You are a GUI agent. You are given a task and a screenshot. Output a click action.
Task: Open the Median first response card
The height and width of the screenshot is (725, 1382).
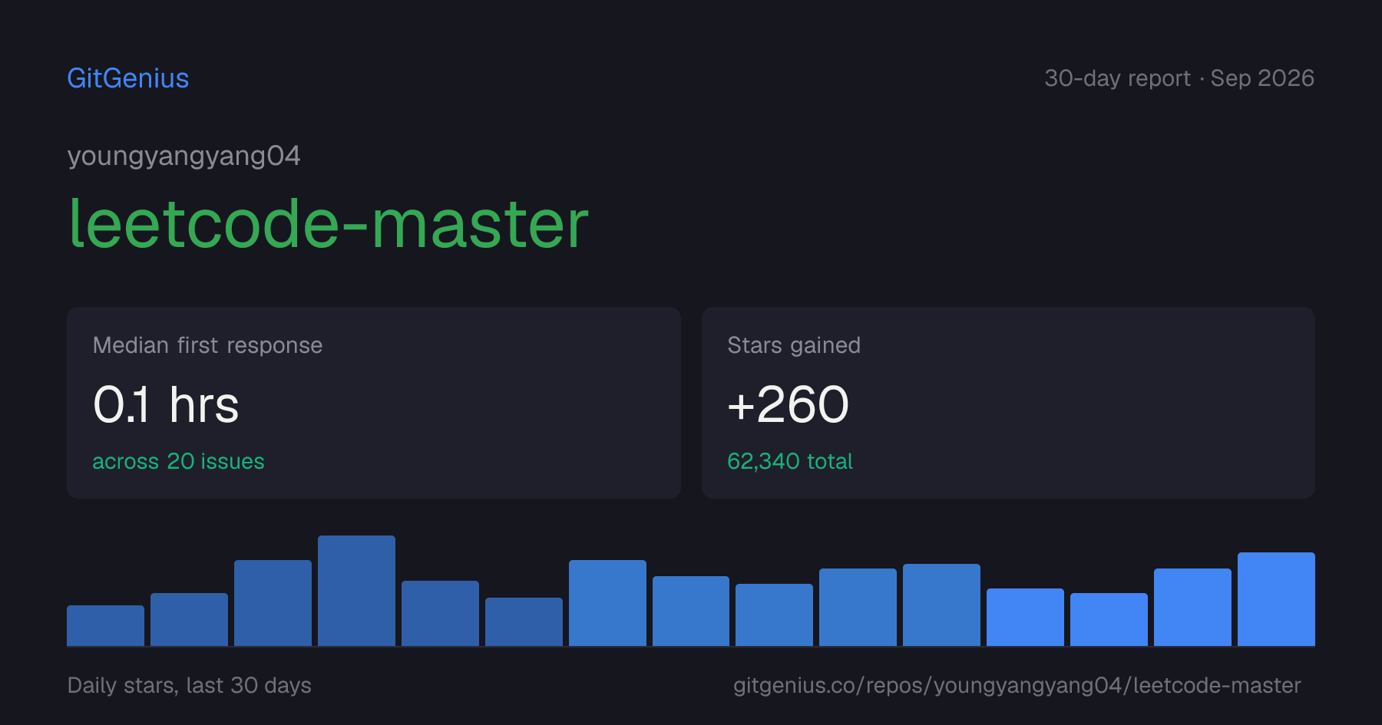point(374,403)
